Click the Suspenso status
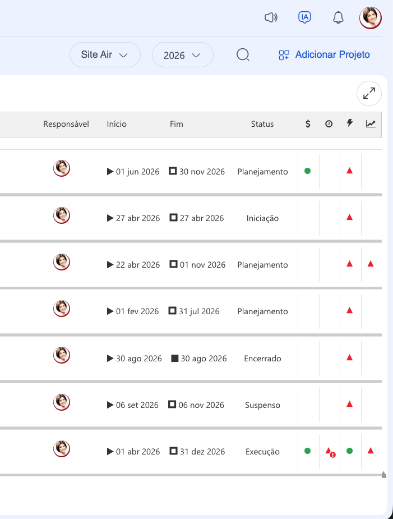Image resolution: width=393 pixels, height=519 pixels. tap(263, 405)
